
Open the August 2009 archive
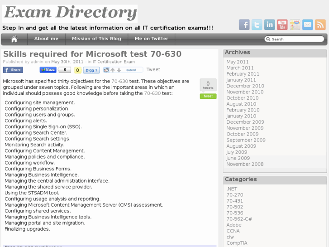pyautogui.click(x=241, y=146)
